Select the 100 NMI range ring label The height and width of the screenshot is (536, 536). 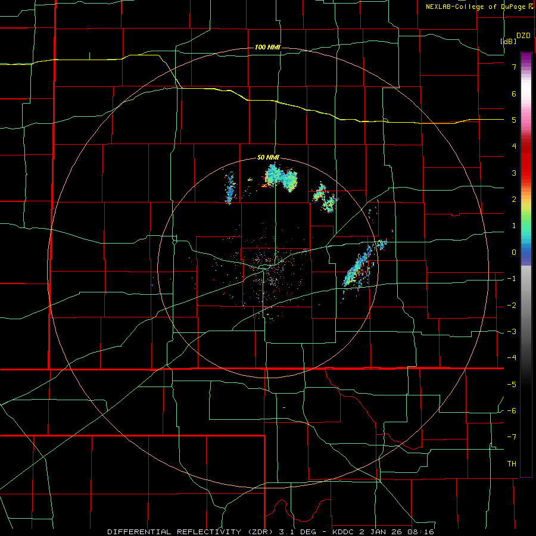tap(267, 47)
